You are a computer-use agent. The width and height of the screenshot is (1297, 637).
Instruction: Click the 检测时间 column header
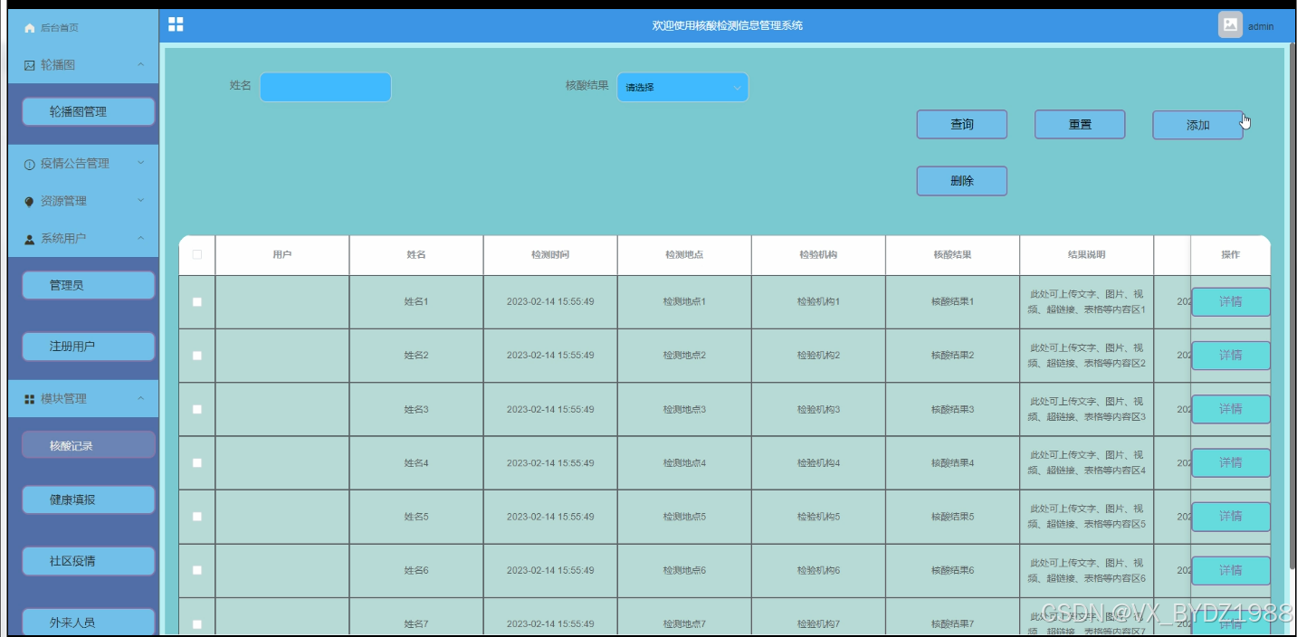(x=550, y=255)
